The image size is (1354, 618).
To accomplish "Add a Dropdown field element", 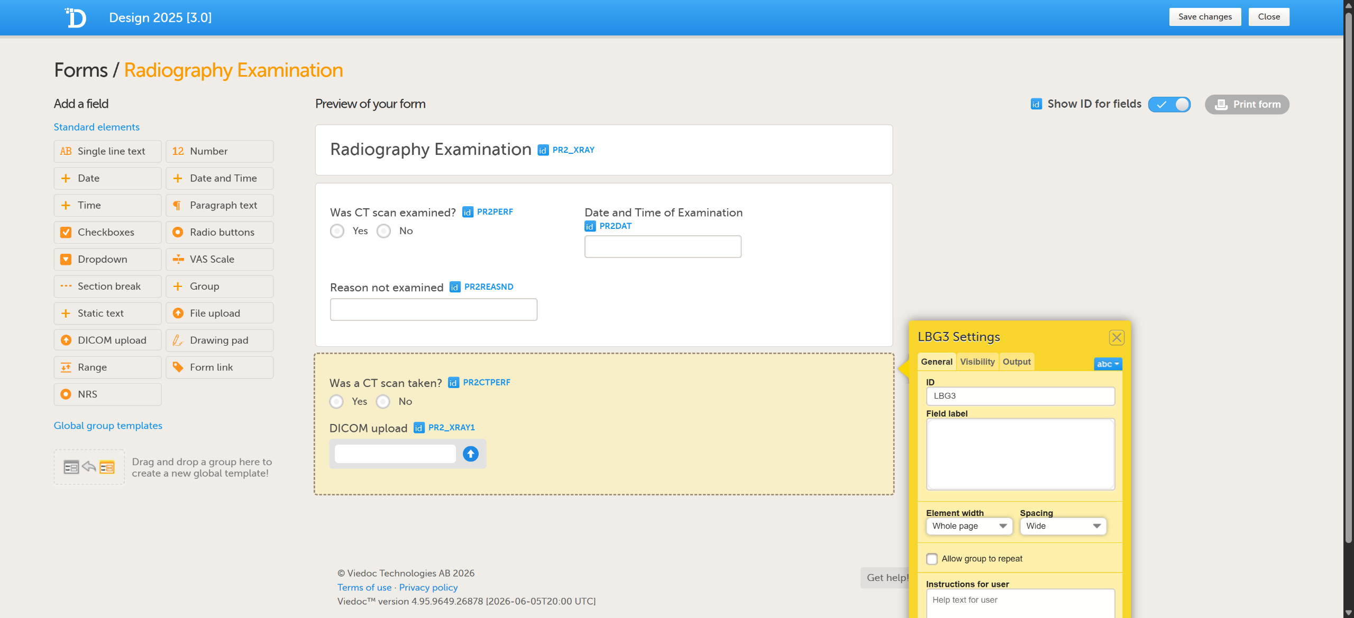I will coord(107,259).
